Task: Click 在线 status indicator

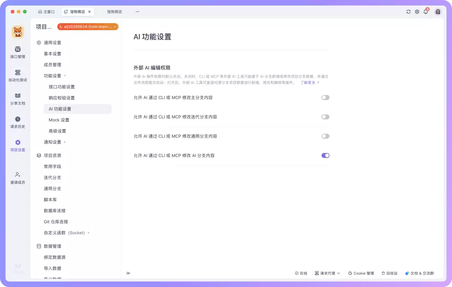Action: [301, 273]
